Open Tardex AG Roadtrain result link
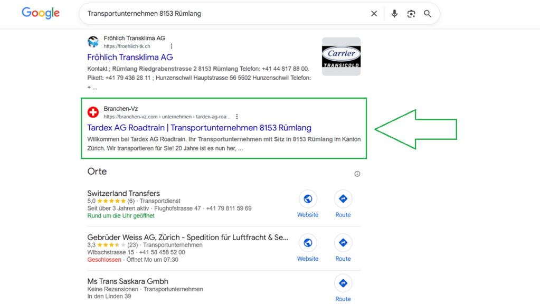 click(199, 128)
